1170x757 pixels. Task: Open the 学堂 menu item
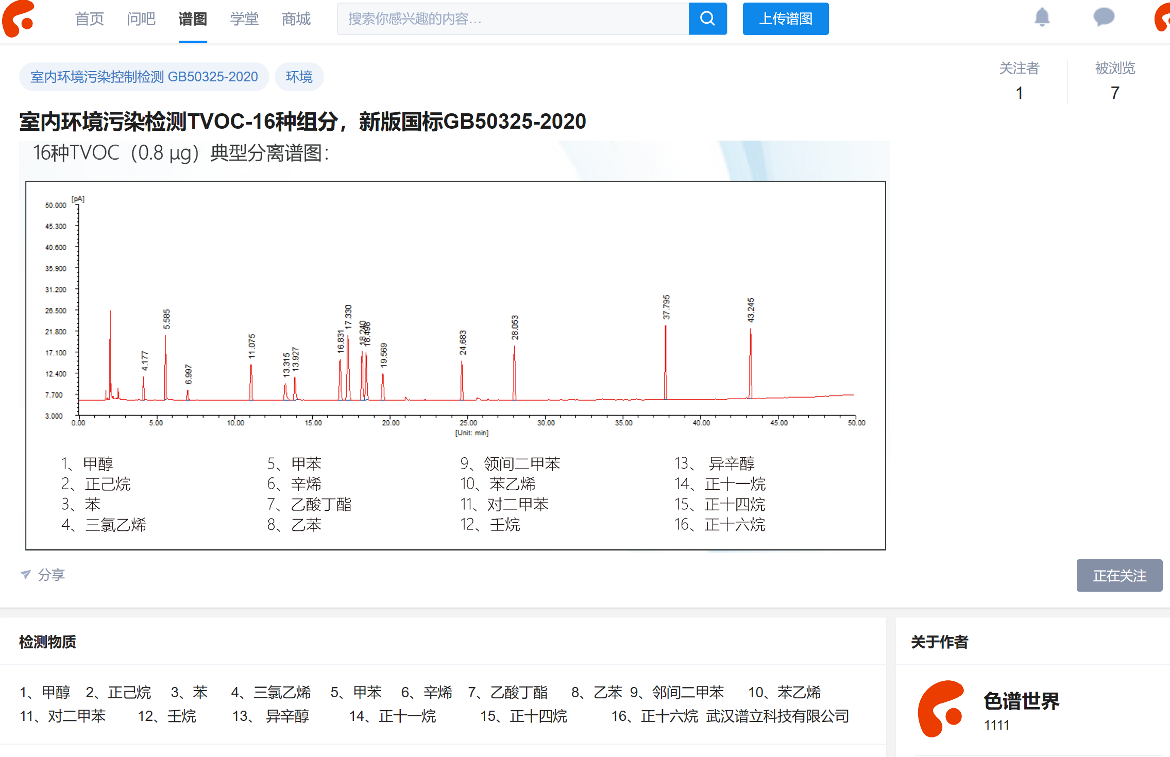pyautogui.click(x=244, y=19)
